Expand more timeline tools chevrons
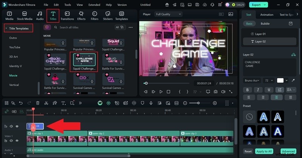302x158 pixels. point(80,103)
